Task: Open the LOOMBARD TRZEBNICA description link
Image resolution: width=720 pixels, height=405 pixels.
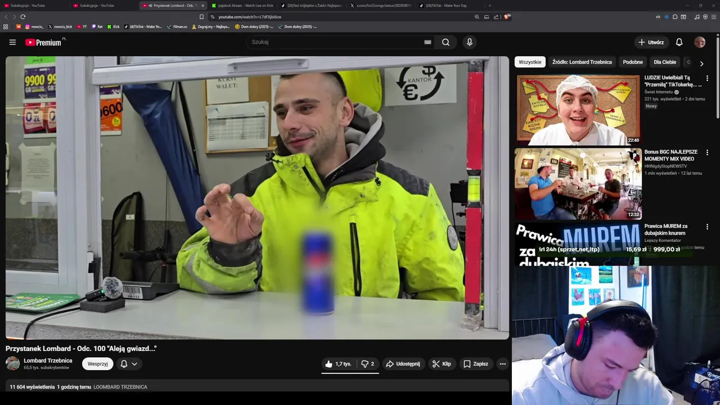Action: click(x=120, y=387)
